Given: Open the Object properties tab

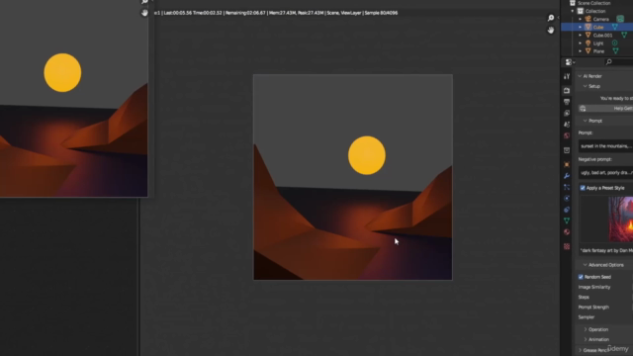Looking at the screenshot, I should point(567,165).
